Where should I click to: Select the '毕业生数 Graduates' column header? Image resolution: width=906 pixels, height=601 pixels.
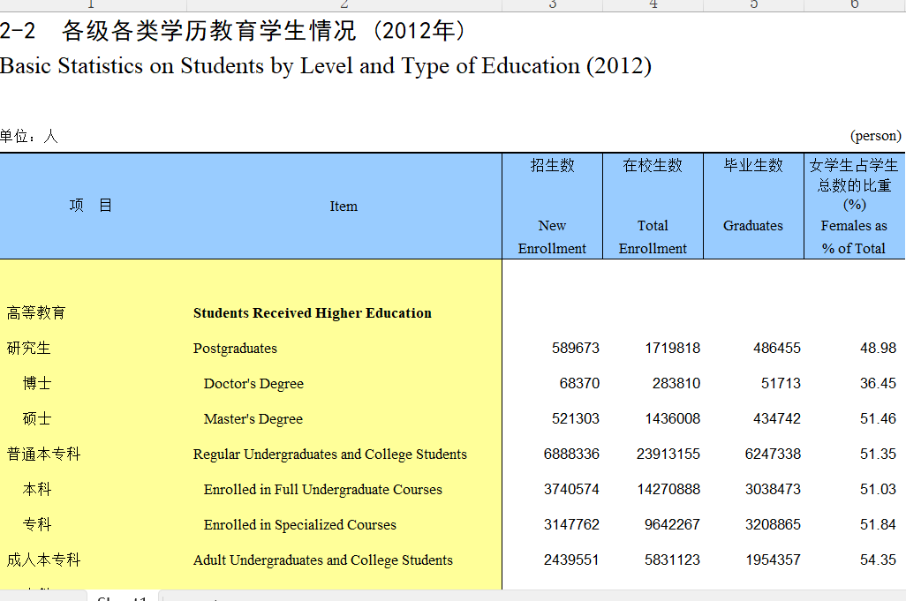click(753, 207)
